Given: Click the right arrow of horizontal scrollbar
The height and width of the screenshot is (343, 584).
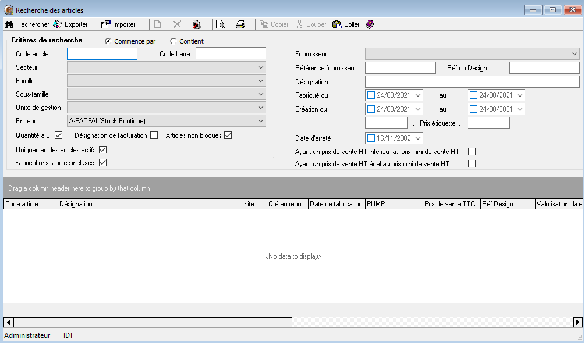Looking at the screenshot, I should (x=578, y=322).
